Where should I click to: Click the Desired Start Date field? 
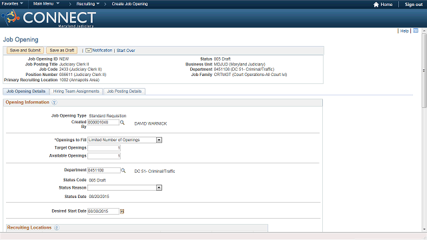[x=103, y=211]
